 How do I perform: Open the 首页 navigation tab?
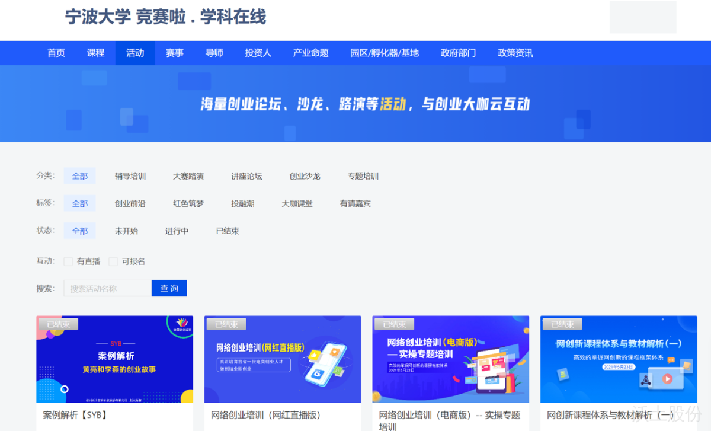pos(56,53)
